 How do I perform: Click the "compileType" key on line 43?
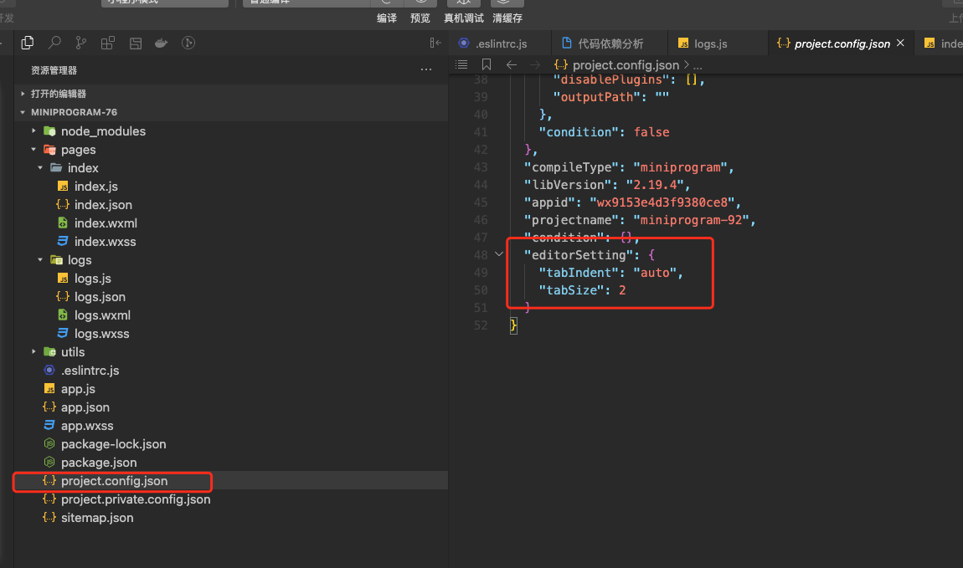click(x=571, y=167)
